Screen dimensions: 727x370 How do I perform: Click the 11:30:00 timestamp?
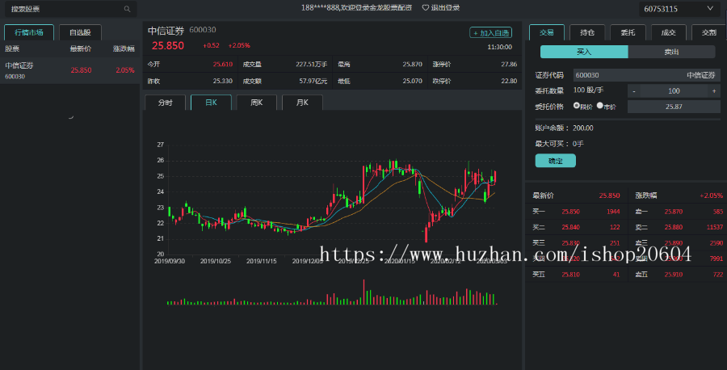(x=499, y=48)
